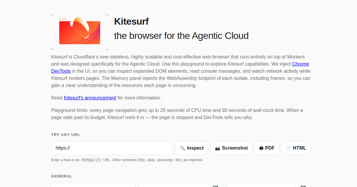Click camera icon on rightmost General card
Viewport: 357px width, 187px height.
click(303, 186)
